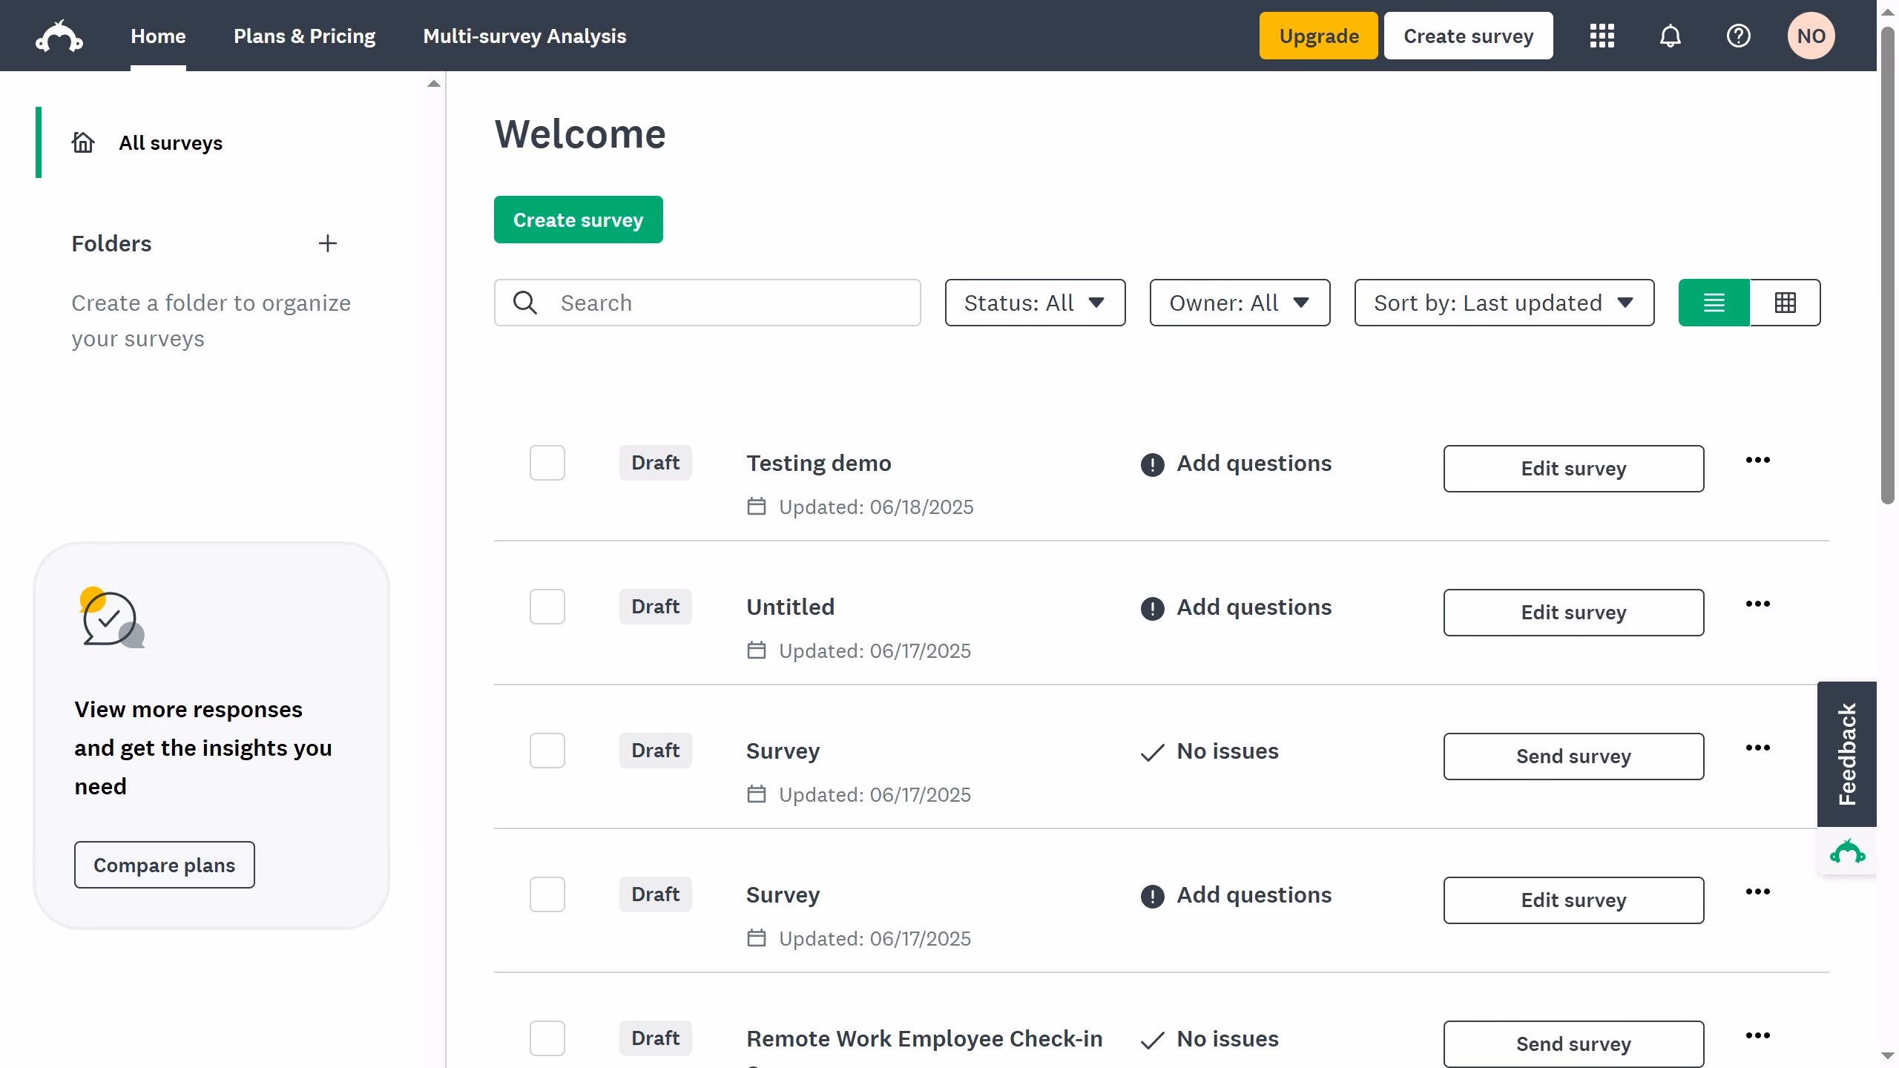This screenshot has width=1899, height=1068.
Task: Click the Folders heading
Action: pyautogui.click(x=111, y=243)
